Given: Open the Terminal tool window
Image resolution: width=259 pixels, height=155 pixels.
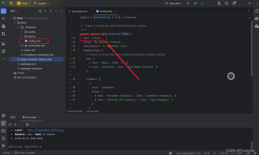Looking at the screenshot, I should pyautogui.click(x=3, y=131).
